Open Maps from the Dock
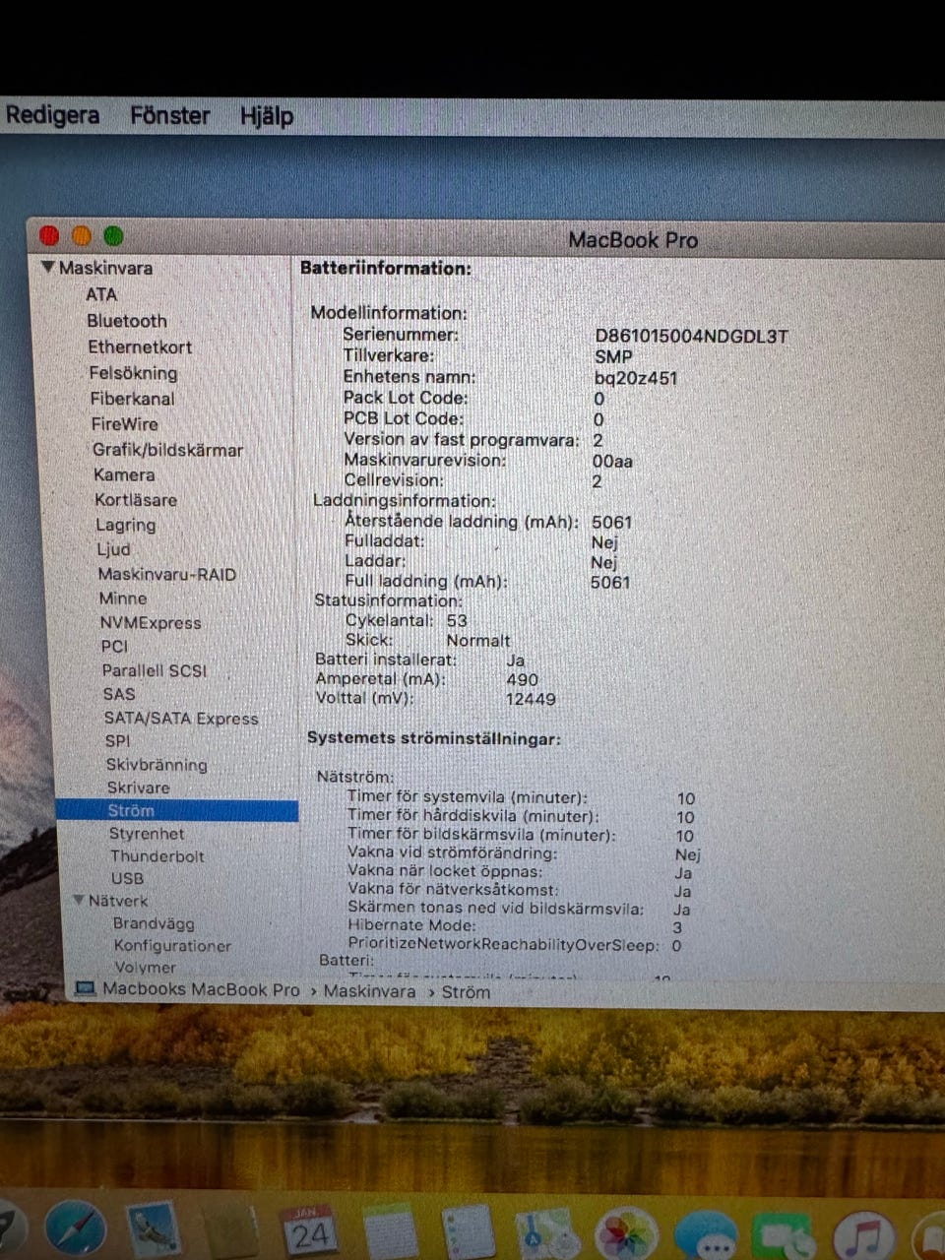 click(x=547, y=1234)
